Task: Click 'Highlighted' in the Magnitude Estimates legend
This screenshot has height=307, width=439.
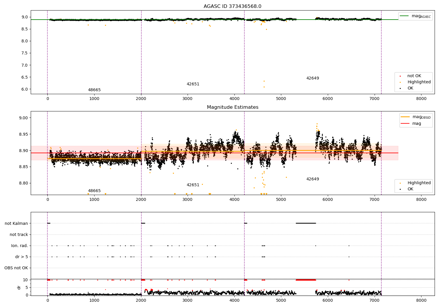Action: pyautogui.click(x=419, y=183)
